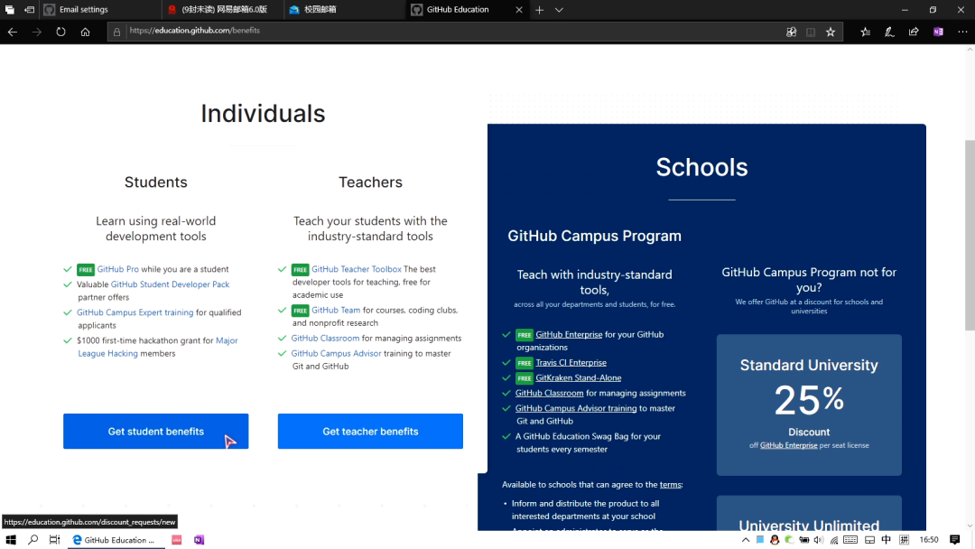Click the forward navigation arrow
Viewport: 975px width, 549px height.
click(37, 32)
